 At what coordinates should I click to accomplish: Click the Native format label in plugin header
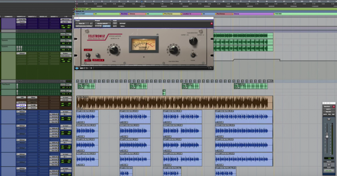(122, 26)
